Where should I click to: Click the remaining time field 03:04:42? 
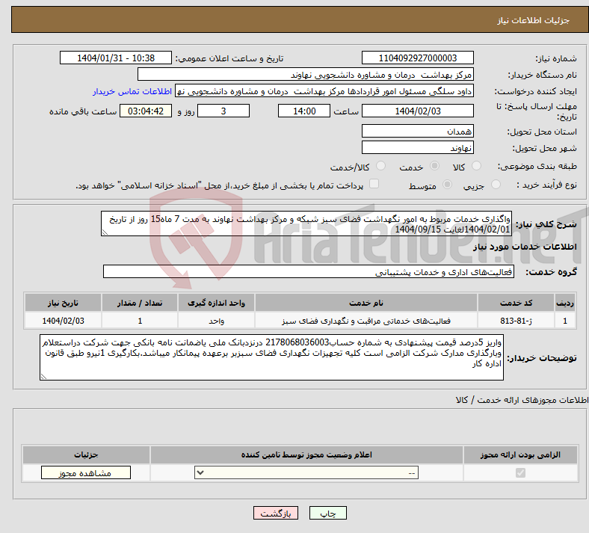coord(146,111)
